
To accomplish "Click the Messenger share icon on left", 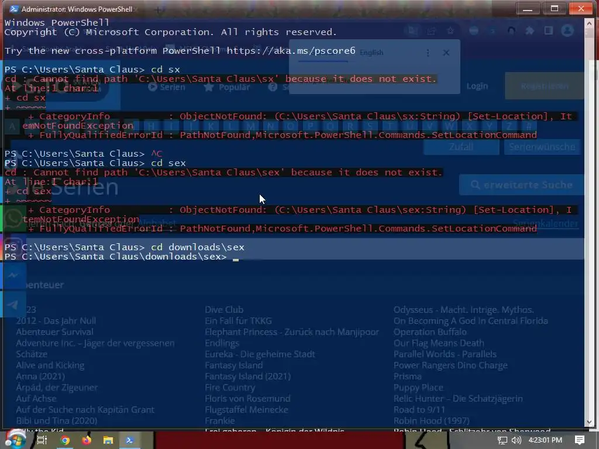I will tap(13, 276).
